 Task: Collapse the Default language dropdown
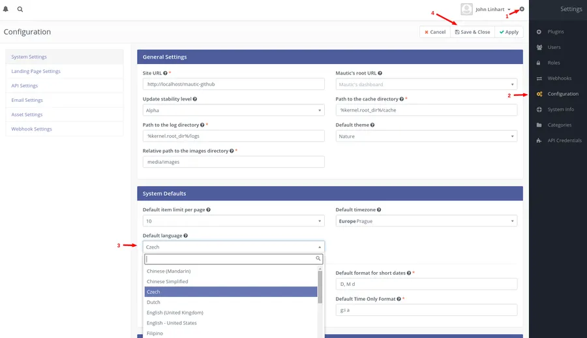pyautogui.click(x=233, y=247)
